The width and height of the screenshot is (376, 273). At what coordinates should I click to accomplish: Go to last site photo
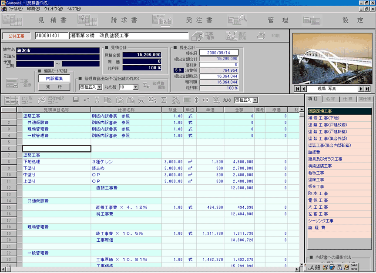click(367, 89)
